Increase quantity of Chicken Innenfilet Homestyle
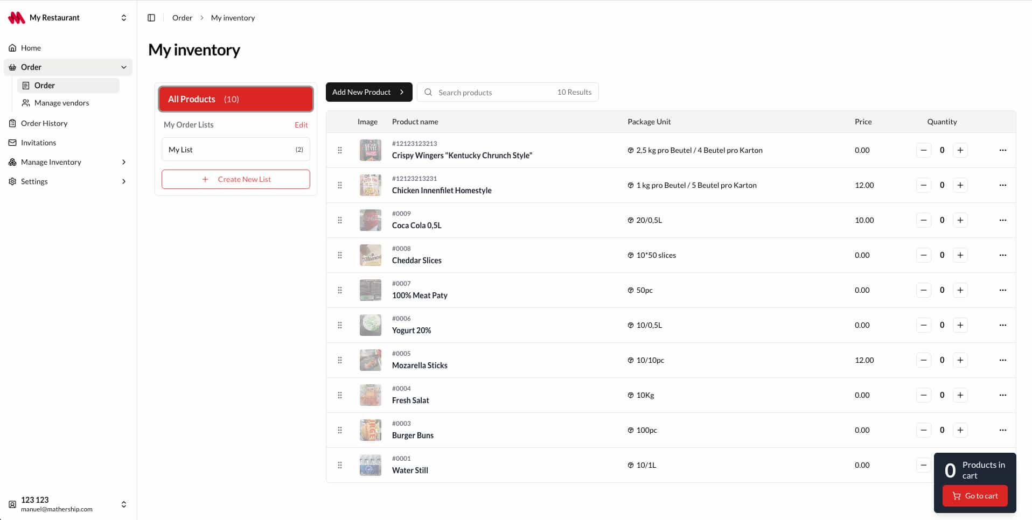Image resolution: width=1032 pixels, height=520 pixels. tap(960, 185)
